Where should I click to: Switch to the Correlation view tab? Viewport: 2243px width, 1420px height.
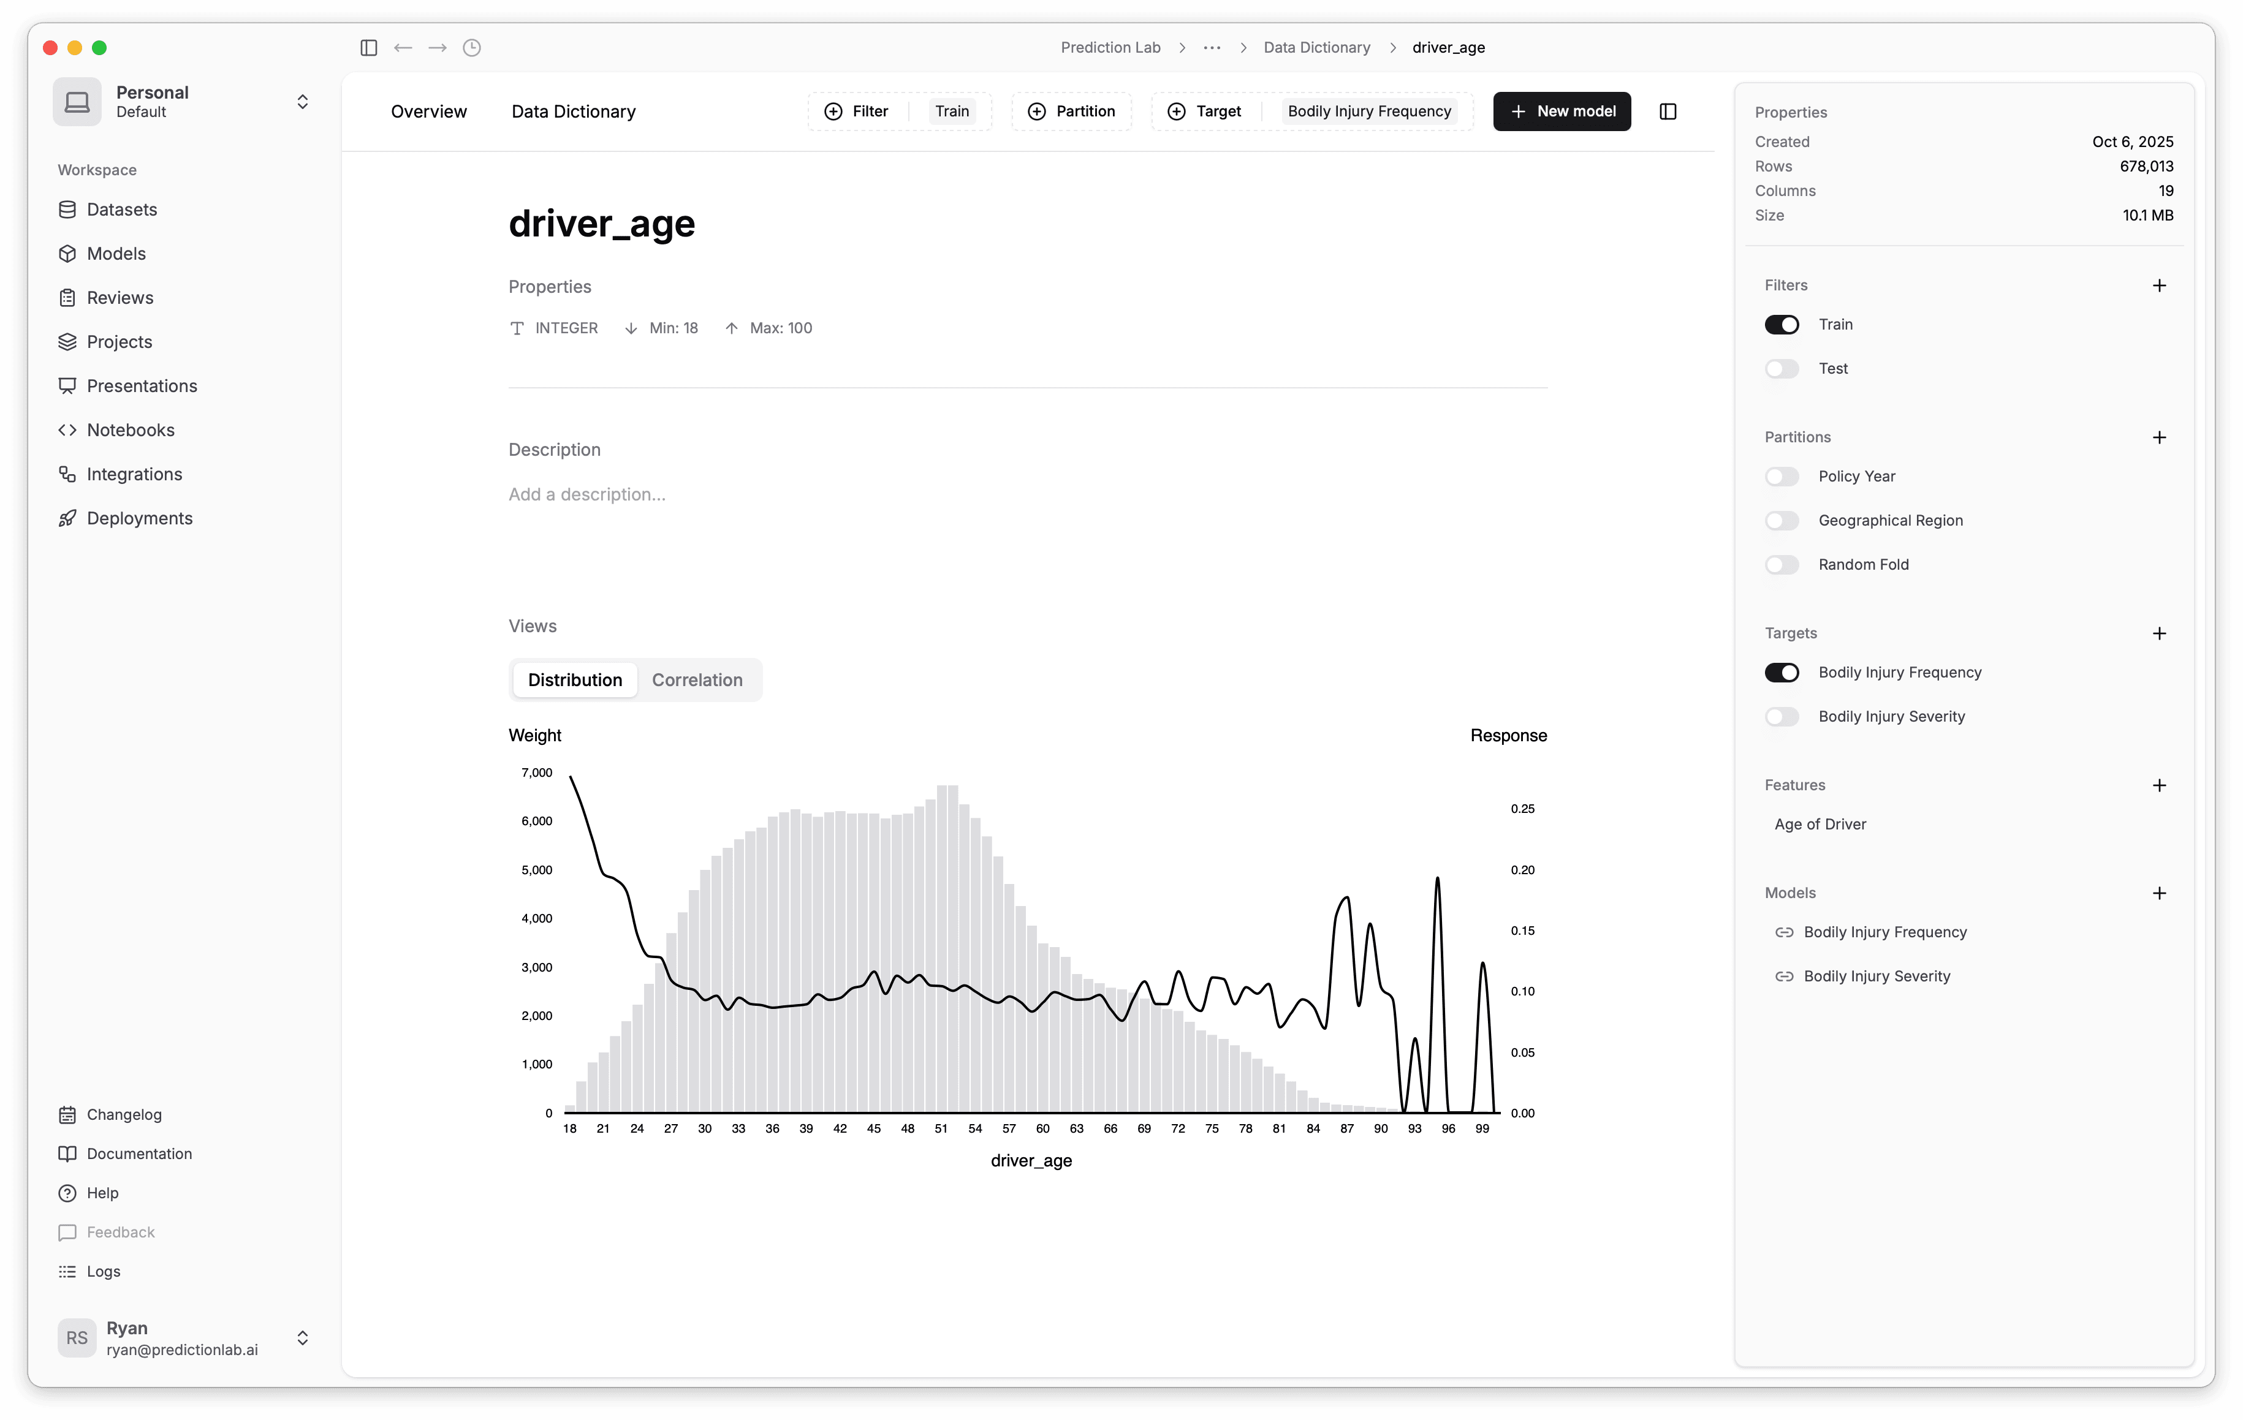697,680
